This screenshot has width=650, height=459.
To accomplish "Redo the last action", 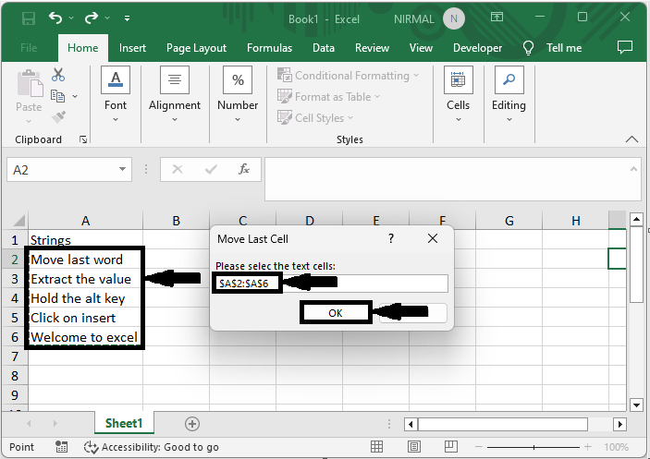I will coord(91,18).
